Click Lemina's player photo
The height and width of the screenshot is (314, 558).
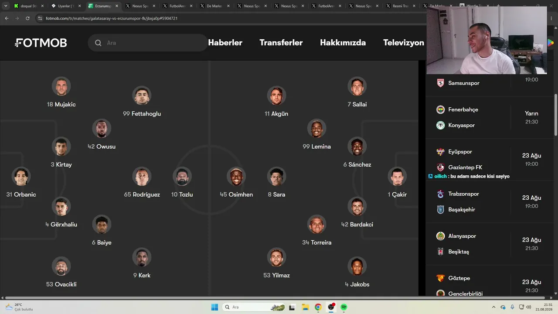317,129
